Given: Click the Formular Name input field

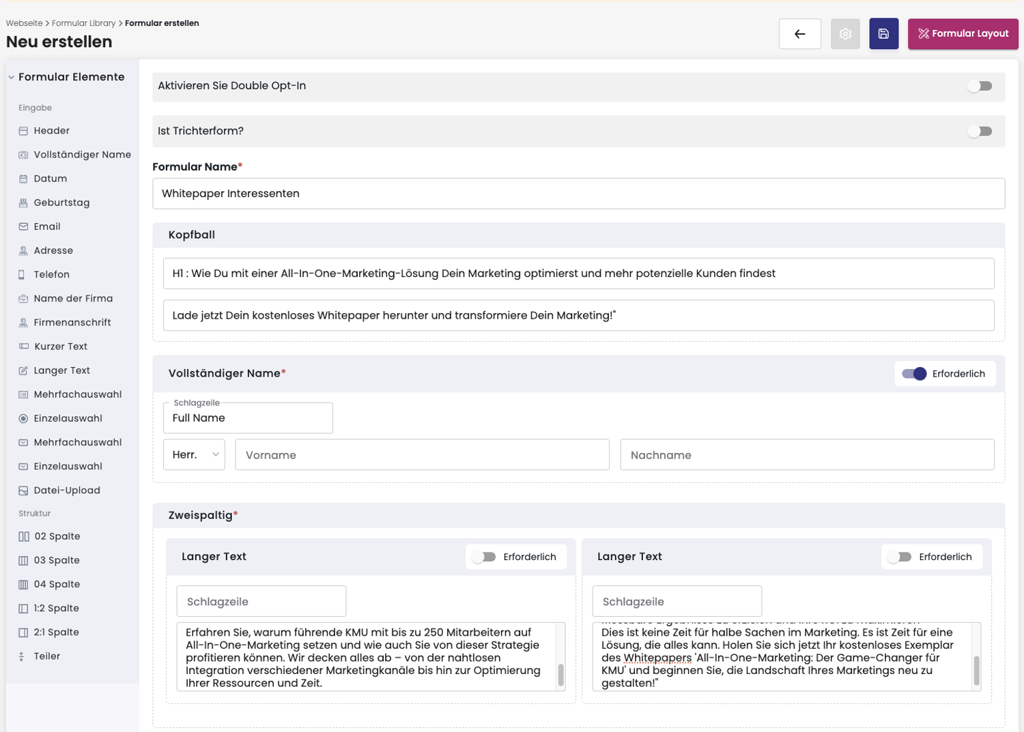Looking at the screenshot, I should [x=578, y=194].
